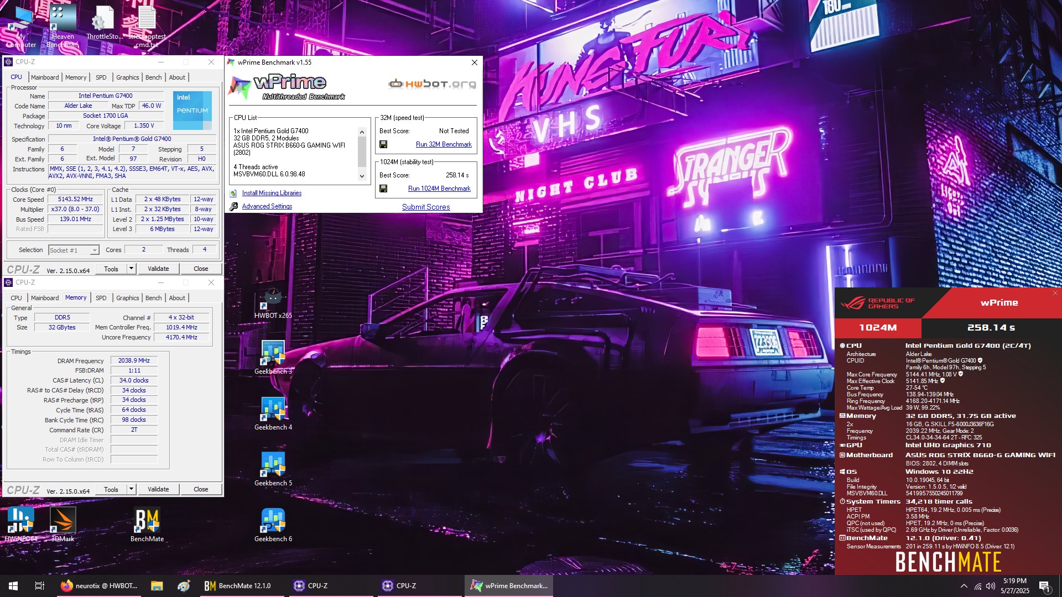
Task: Open Heaven Benchmark desktop shortcut
Action: click(63, 25)
